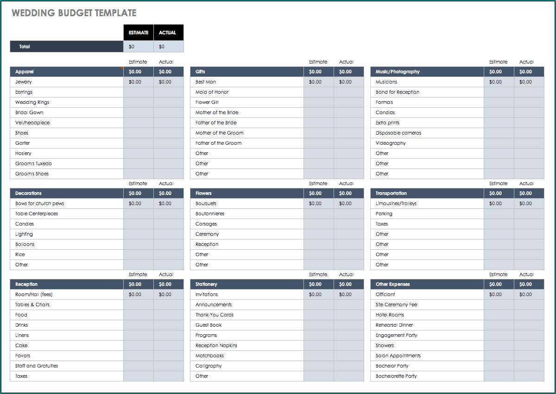Image resolution: width=556 pixels, height=394 pixels.
Task: Click the Bridal Gown cell
Action: click(67, 113)
